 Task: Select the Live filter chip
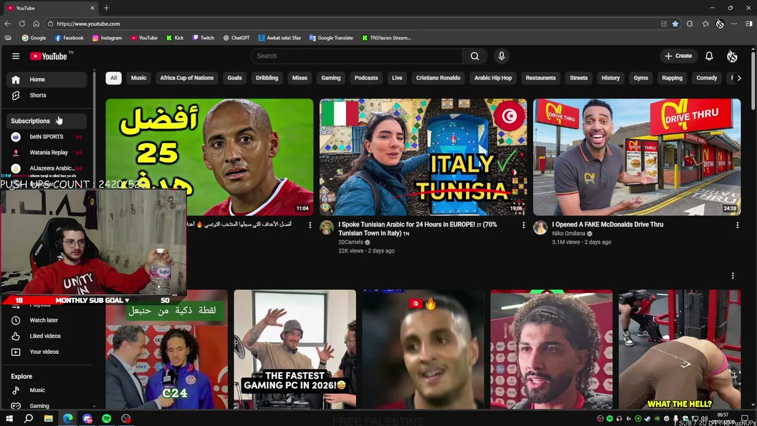click(x=397, y=78)
